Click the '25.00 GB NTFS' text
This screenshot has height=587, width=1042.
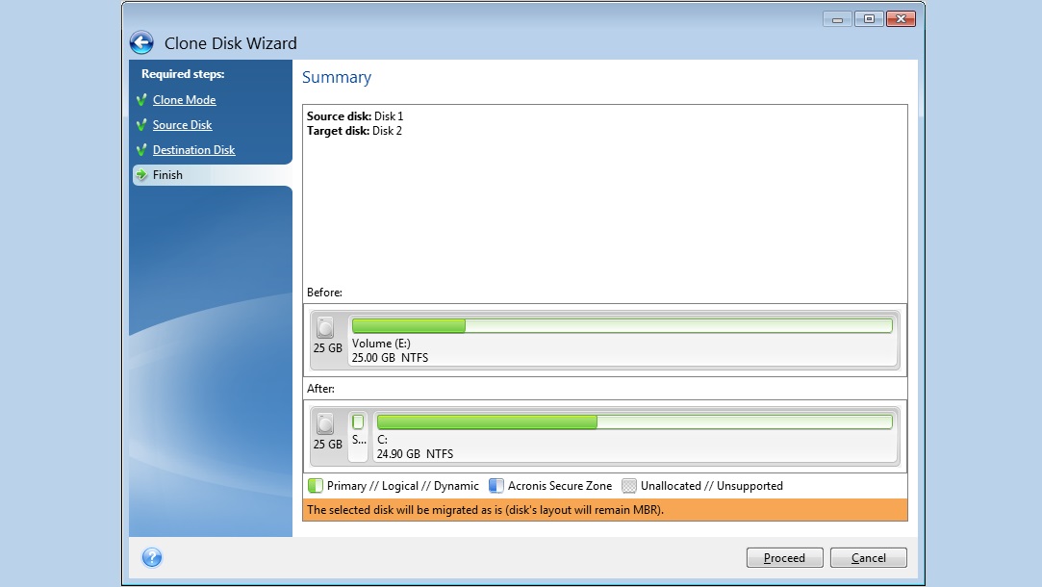click(x=390, y=358)
